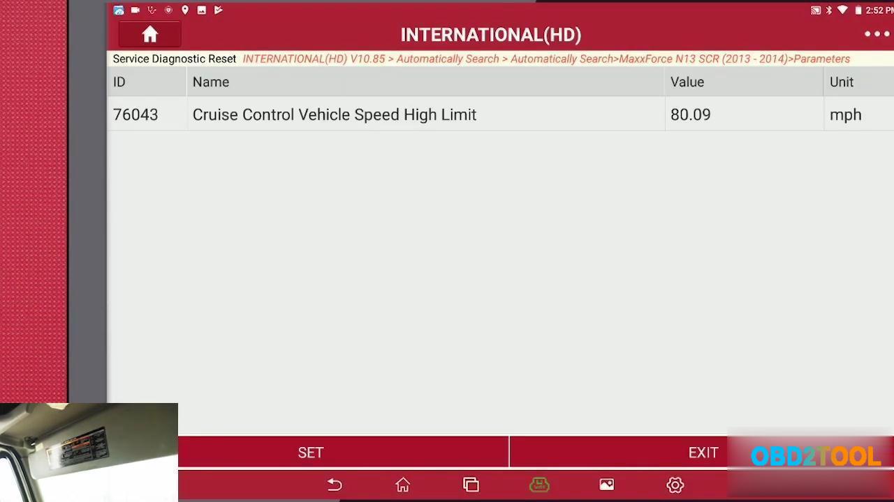Tap the Value column header

click(x=687, y=82)
